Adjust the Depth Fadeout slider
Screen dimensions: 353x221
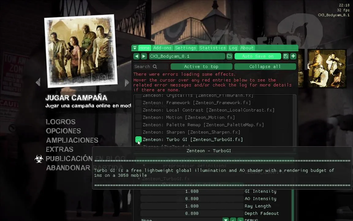click(x=192, y=213)
